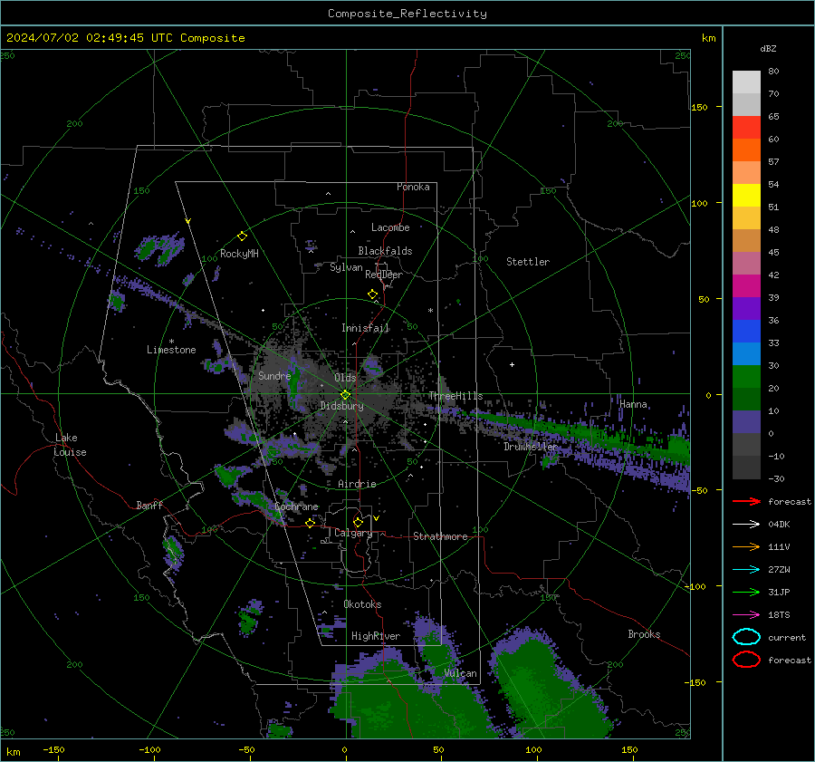
Task: Click the Drumheller town label
Action: click(531, 447)
